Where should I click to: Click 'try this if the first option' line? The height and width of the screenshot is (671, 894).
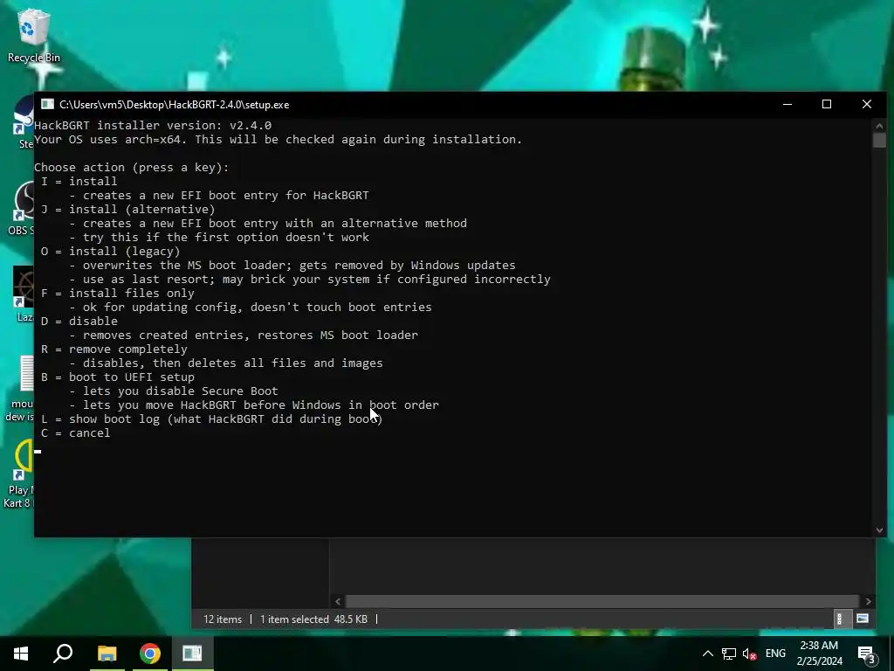[x=219, y=238]
